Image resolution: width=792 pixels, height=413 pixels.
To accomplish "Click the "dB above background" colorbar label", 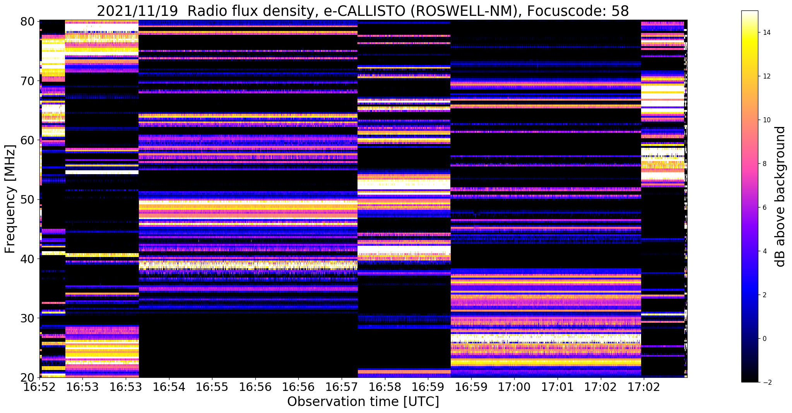I will 780,197.
